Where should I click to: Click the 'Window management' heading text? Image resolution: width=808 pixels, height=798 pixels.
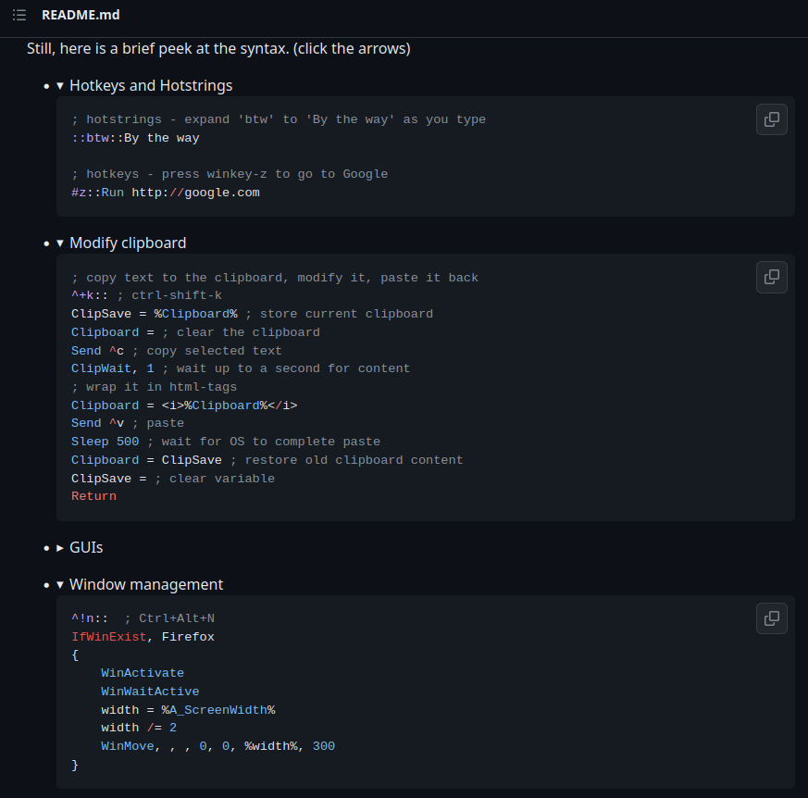pos(146,584)
